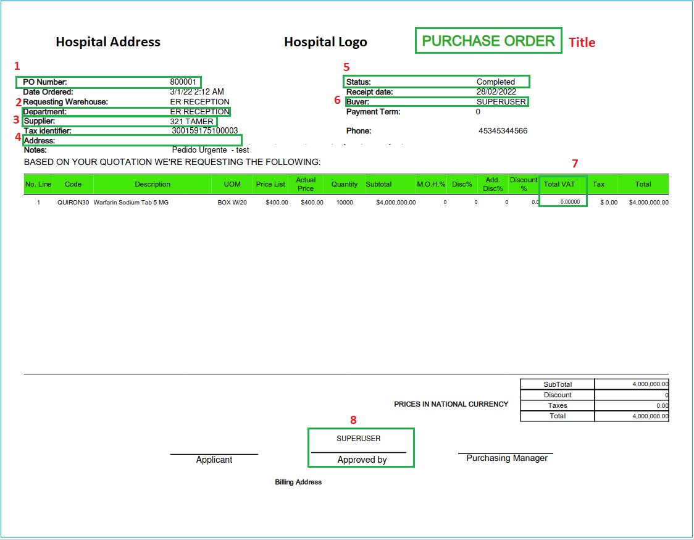Click the PURCHASE ORDER title
The width and height of the screenshot is (694, 540).
[x=488, y=40]
